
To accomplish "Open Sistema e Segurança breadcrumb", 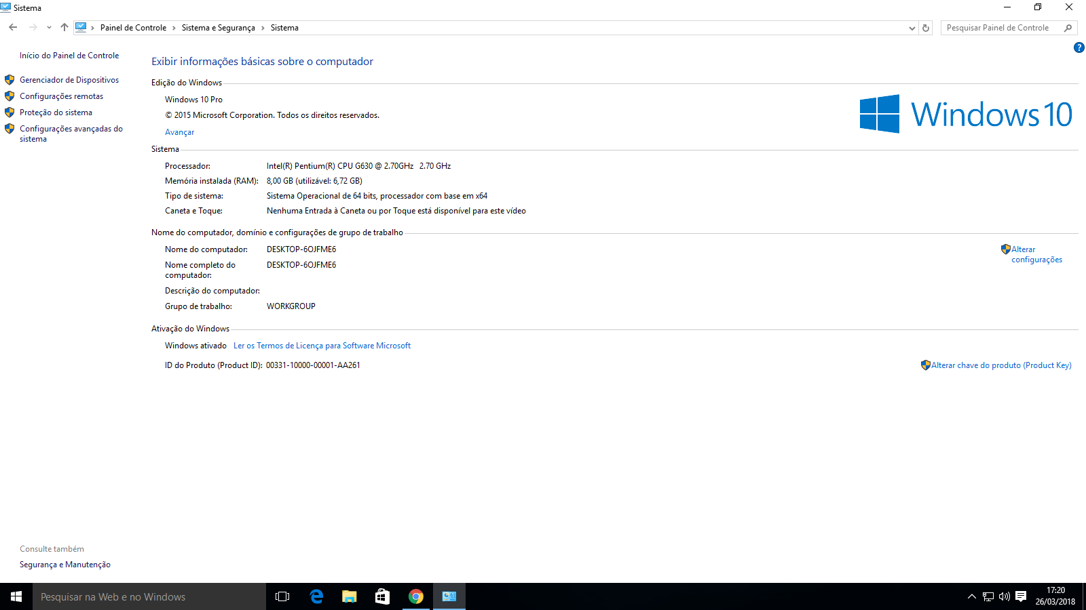I will click(x=219, y=28).
